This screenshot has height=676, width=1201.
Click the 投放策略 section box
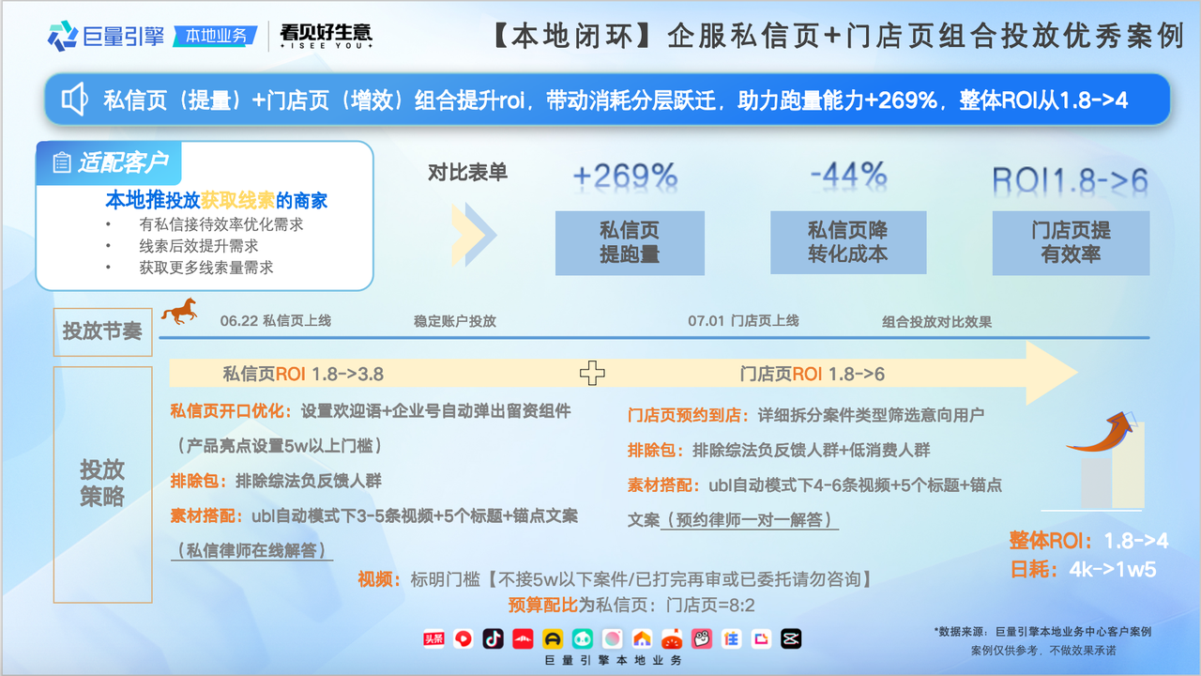102,484
